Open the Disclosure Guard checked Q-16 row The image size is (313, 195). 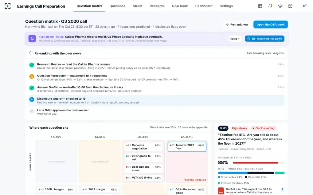click(x=156, y=100)
